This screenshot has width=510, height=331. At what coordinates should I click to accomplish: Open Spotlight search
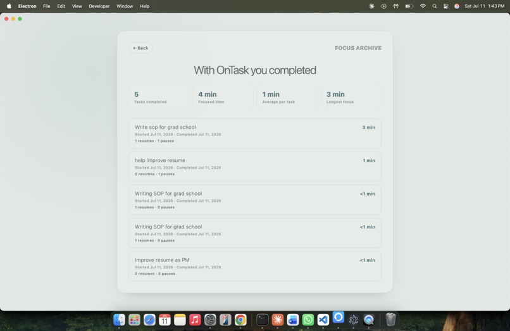click(435, 6)
